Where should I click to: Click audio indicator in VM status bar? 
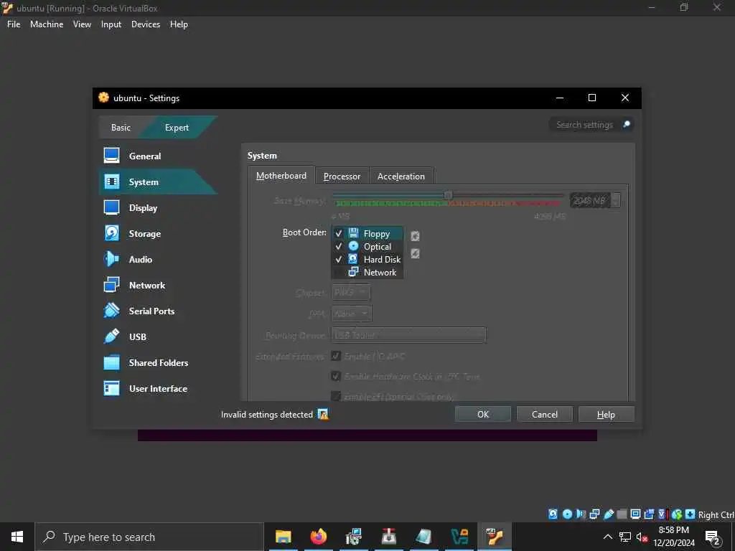[x=581, y=514]
